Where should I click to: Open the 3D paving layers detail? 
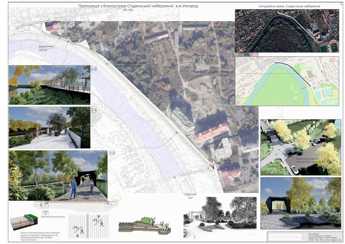[24, 222]
